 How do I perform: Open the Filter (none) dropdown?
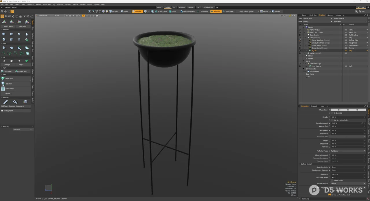coord(318,22)
